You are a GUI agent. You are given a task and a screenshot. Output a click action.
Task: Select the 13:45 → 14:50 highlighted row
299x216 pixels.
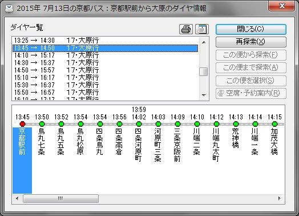point(105,48)
